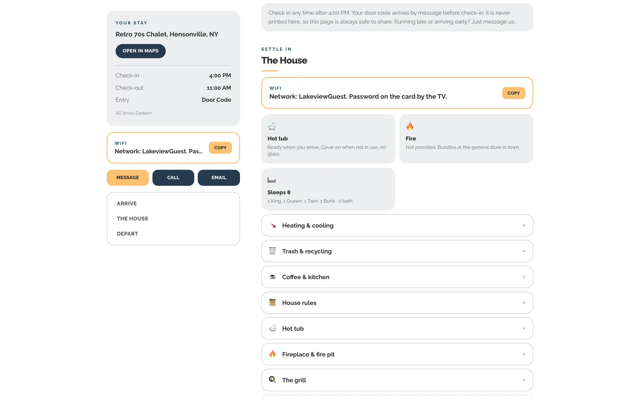This screenshot has width=640, height=400.
Task: Expand the House rules chevron
Action: point(524,303)
